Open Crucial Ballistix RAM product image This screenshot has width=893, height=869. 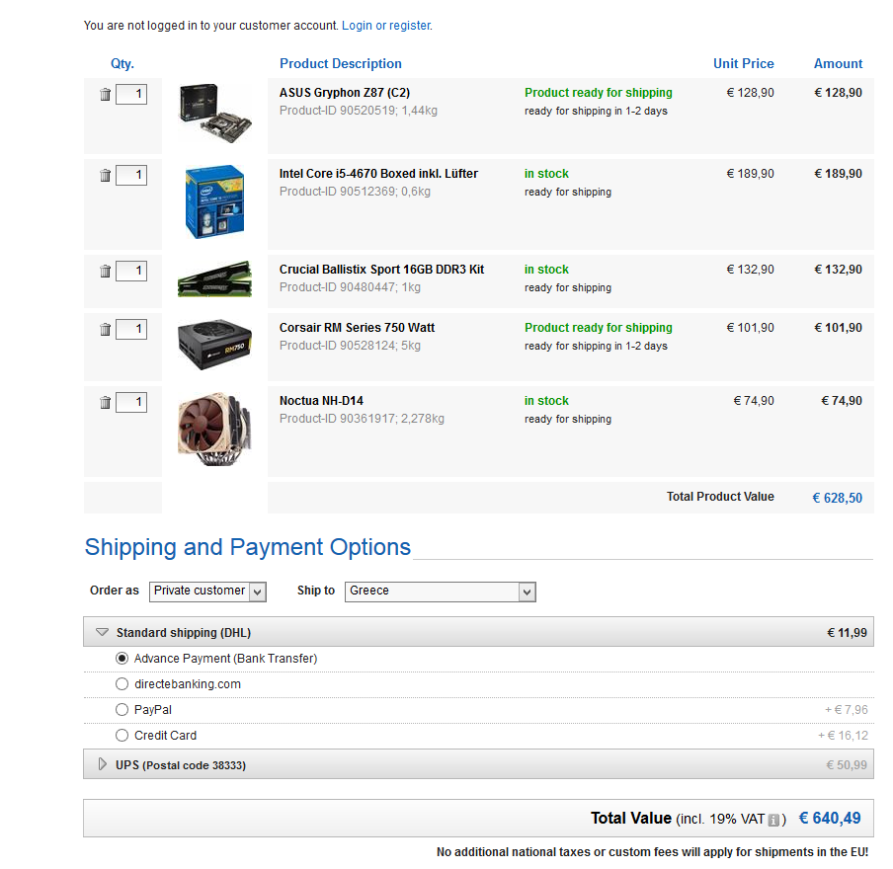214,278
